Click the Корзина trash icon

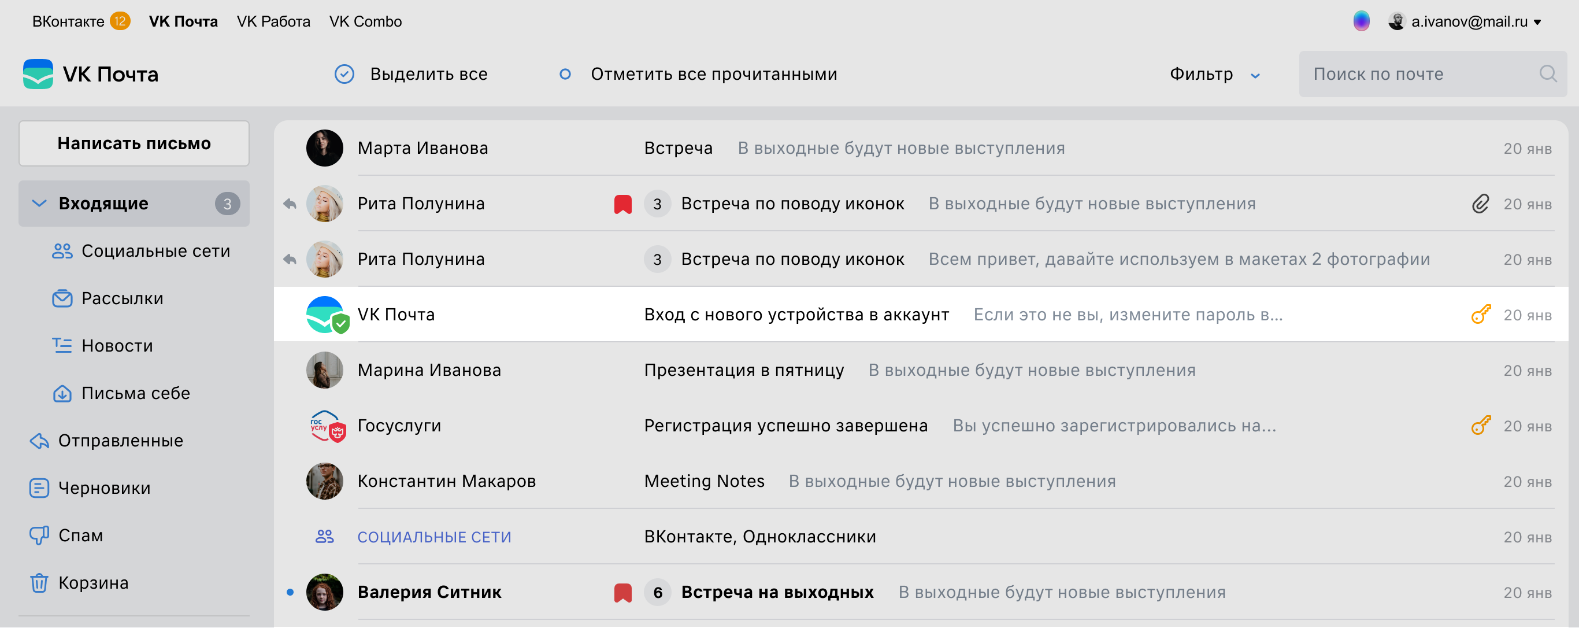pos(39,583)
